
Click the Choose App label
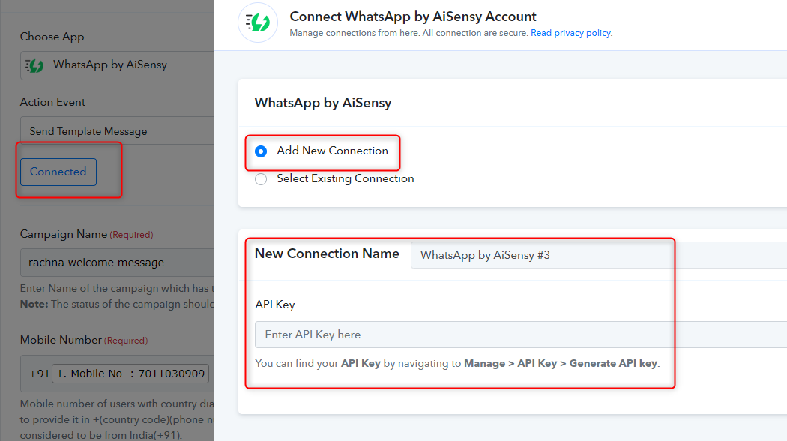(52, 37)
